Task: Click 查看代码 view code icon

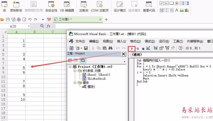Action: click(149, 6)
